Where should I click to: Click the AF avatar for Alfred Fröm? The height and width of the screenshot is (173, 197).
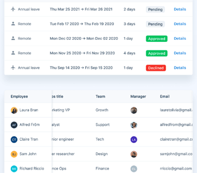[14, 125]
